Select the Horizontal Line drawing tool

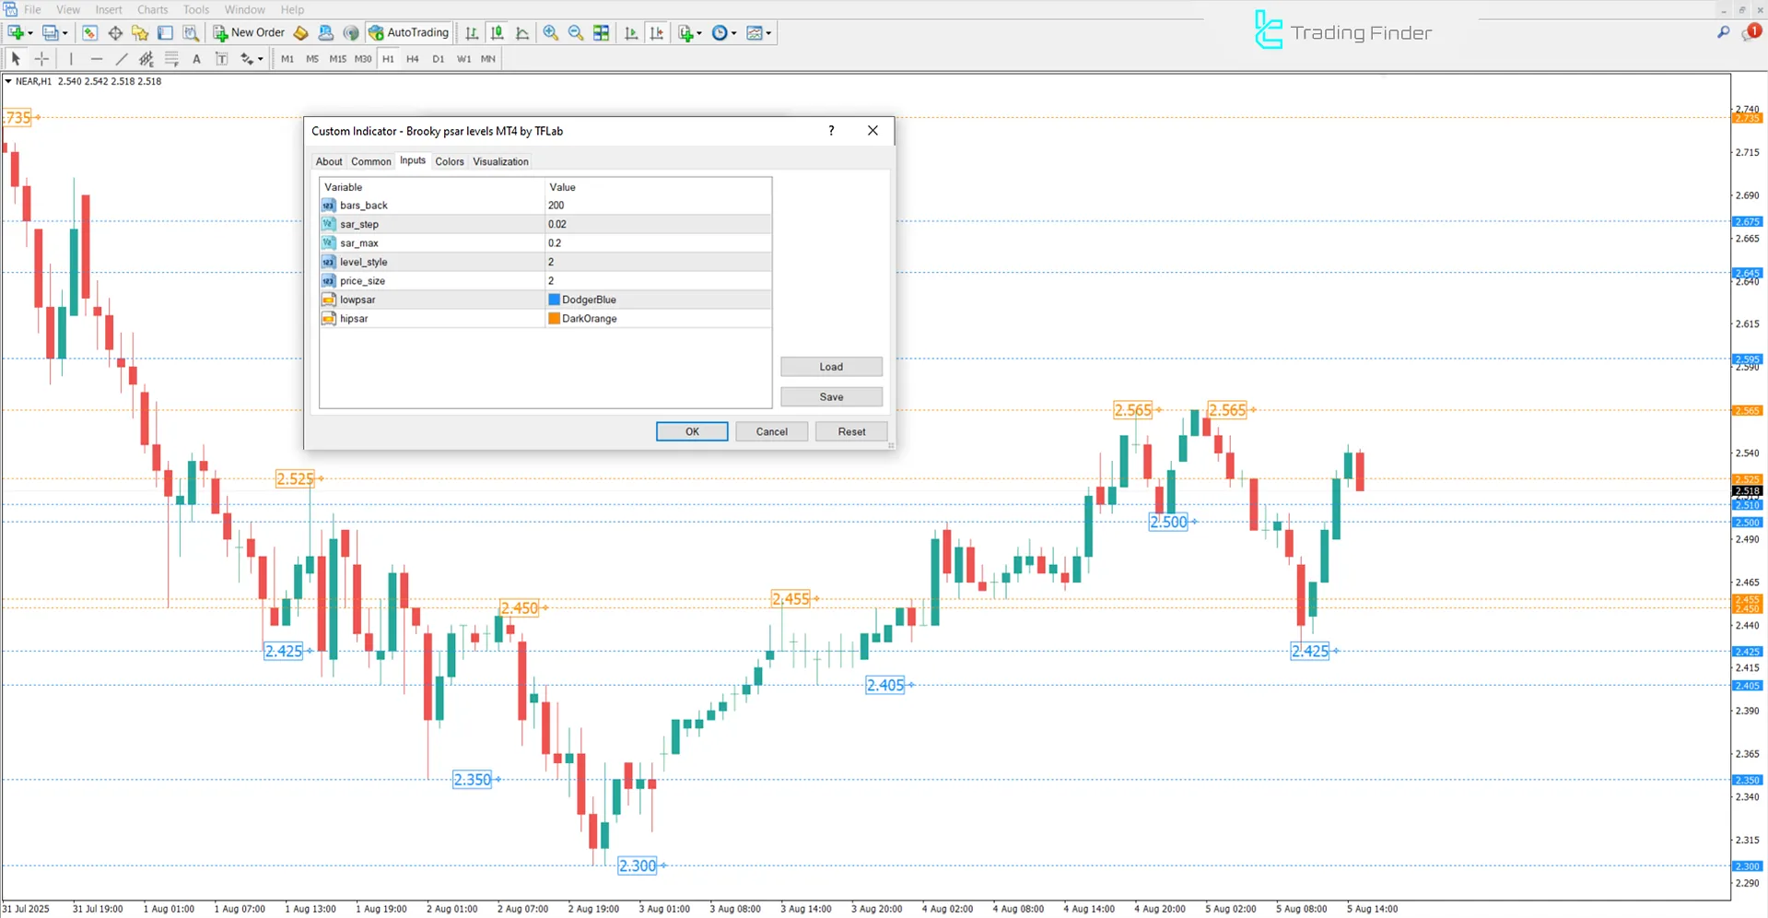point(97,58)
